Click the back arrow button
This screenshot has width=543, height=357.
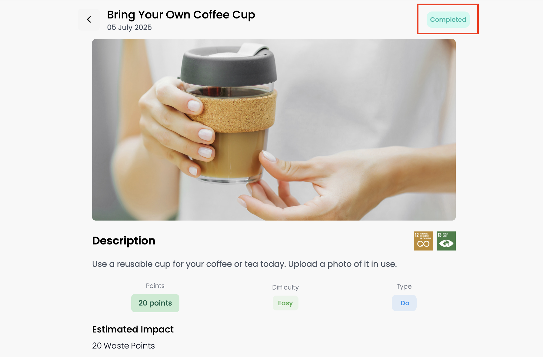(x=89, y=20)
